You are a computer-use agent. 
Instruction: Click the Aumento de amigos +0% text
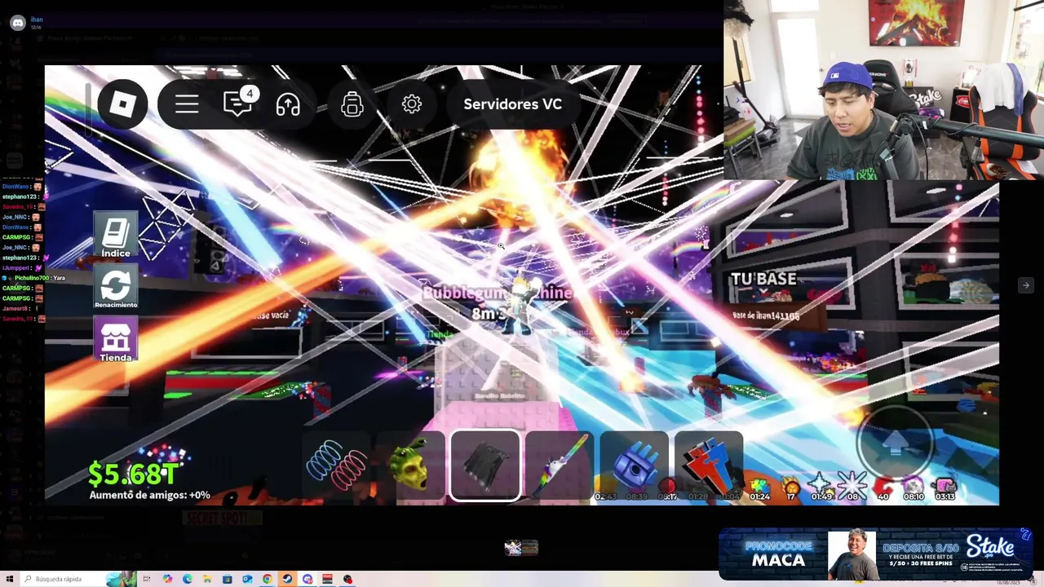coord(149,495)
